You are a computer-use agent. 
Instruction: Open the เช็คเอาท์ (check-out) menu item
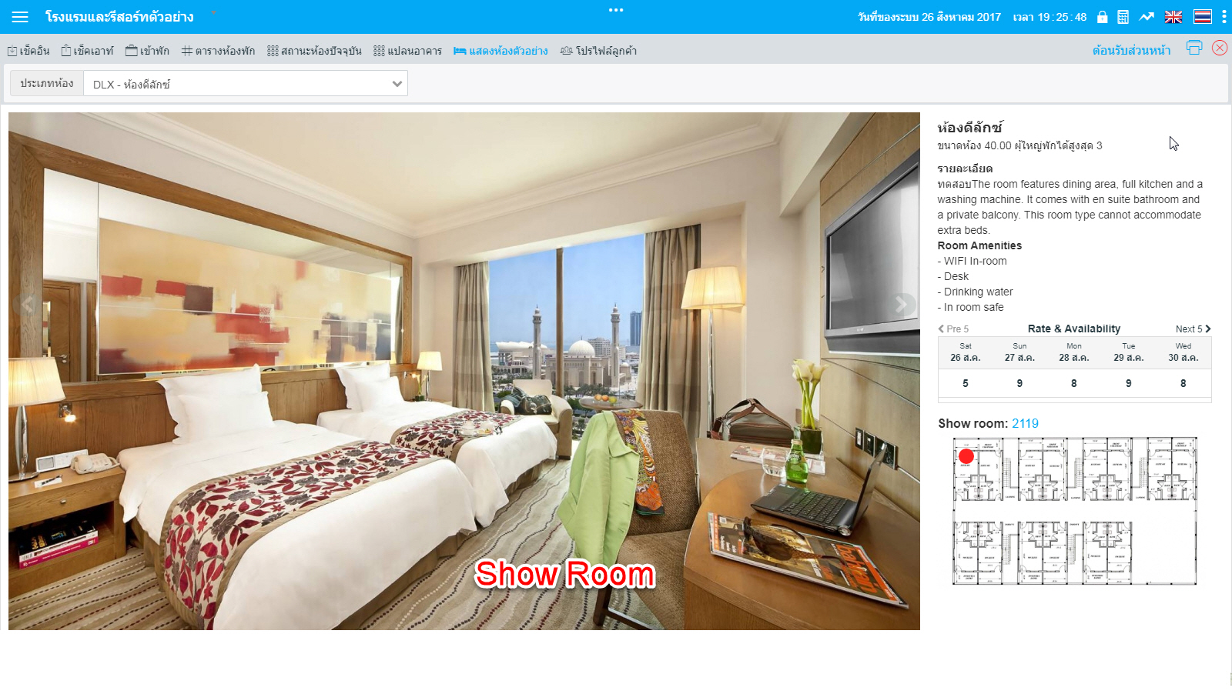click(87, 51)
